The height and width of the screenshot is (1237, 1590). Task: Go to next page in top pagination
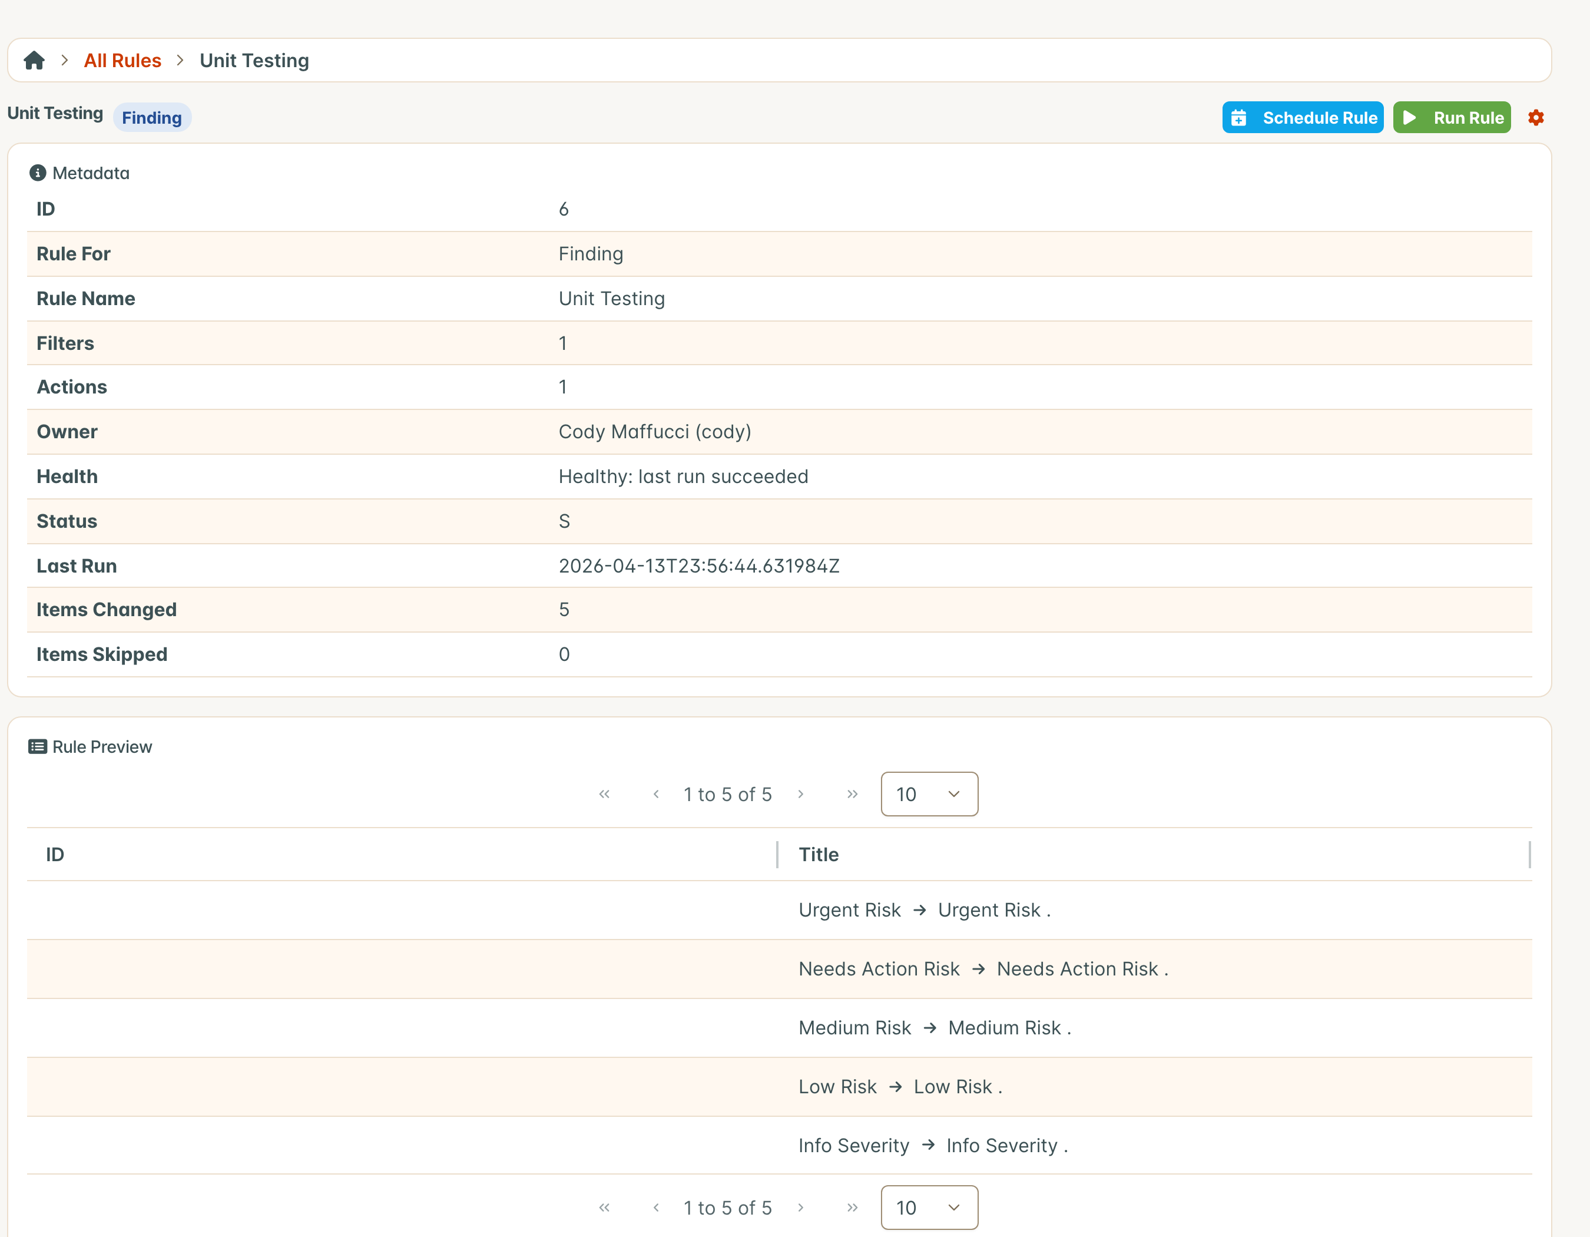tap(801, 793)
